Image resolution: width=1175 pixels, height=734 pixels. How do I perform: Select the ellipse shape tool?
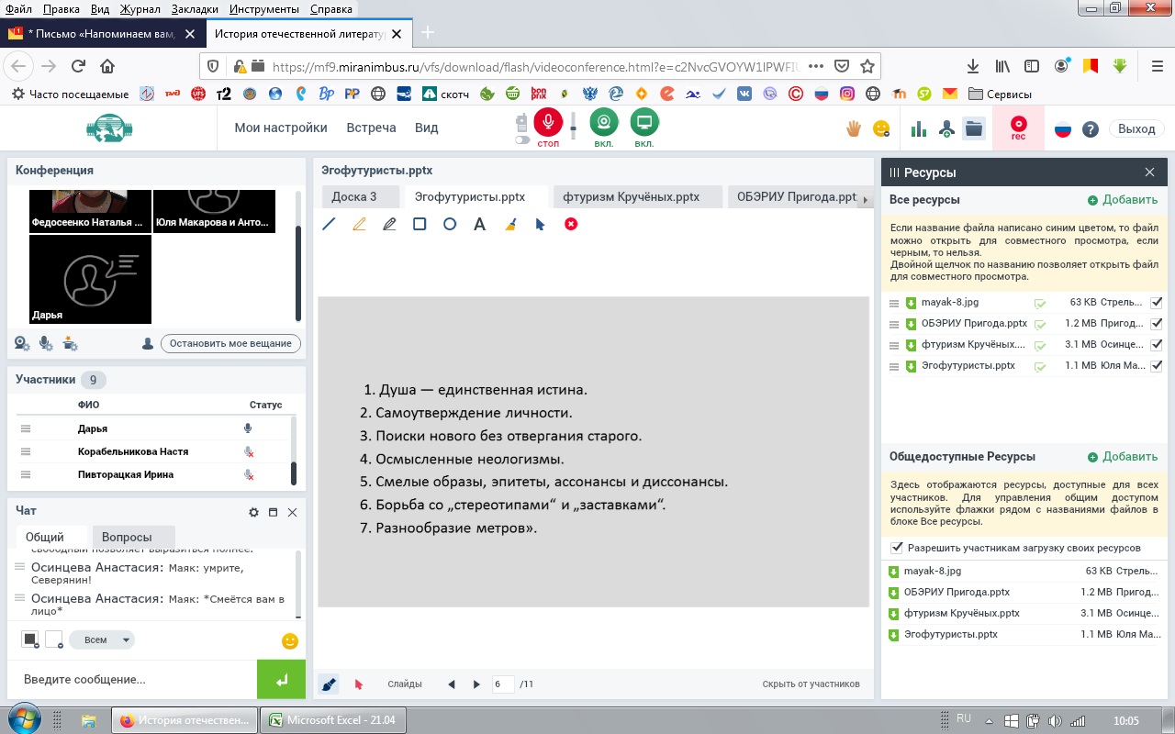click(450, 224)
